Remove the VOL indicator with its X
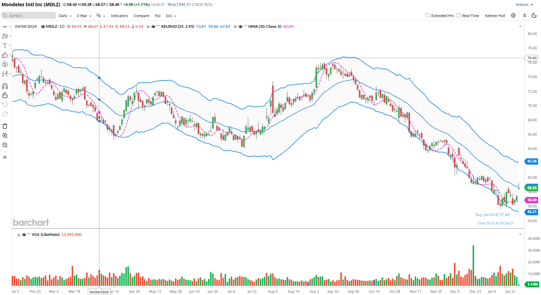Image resolution: width=541 pixels, height=295 pixels. (x=19, y=235)
